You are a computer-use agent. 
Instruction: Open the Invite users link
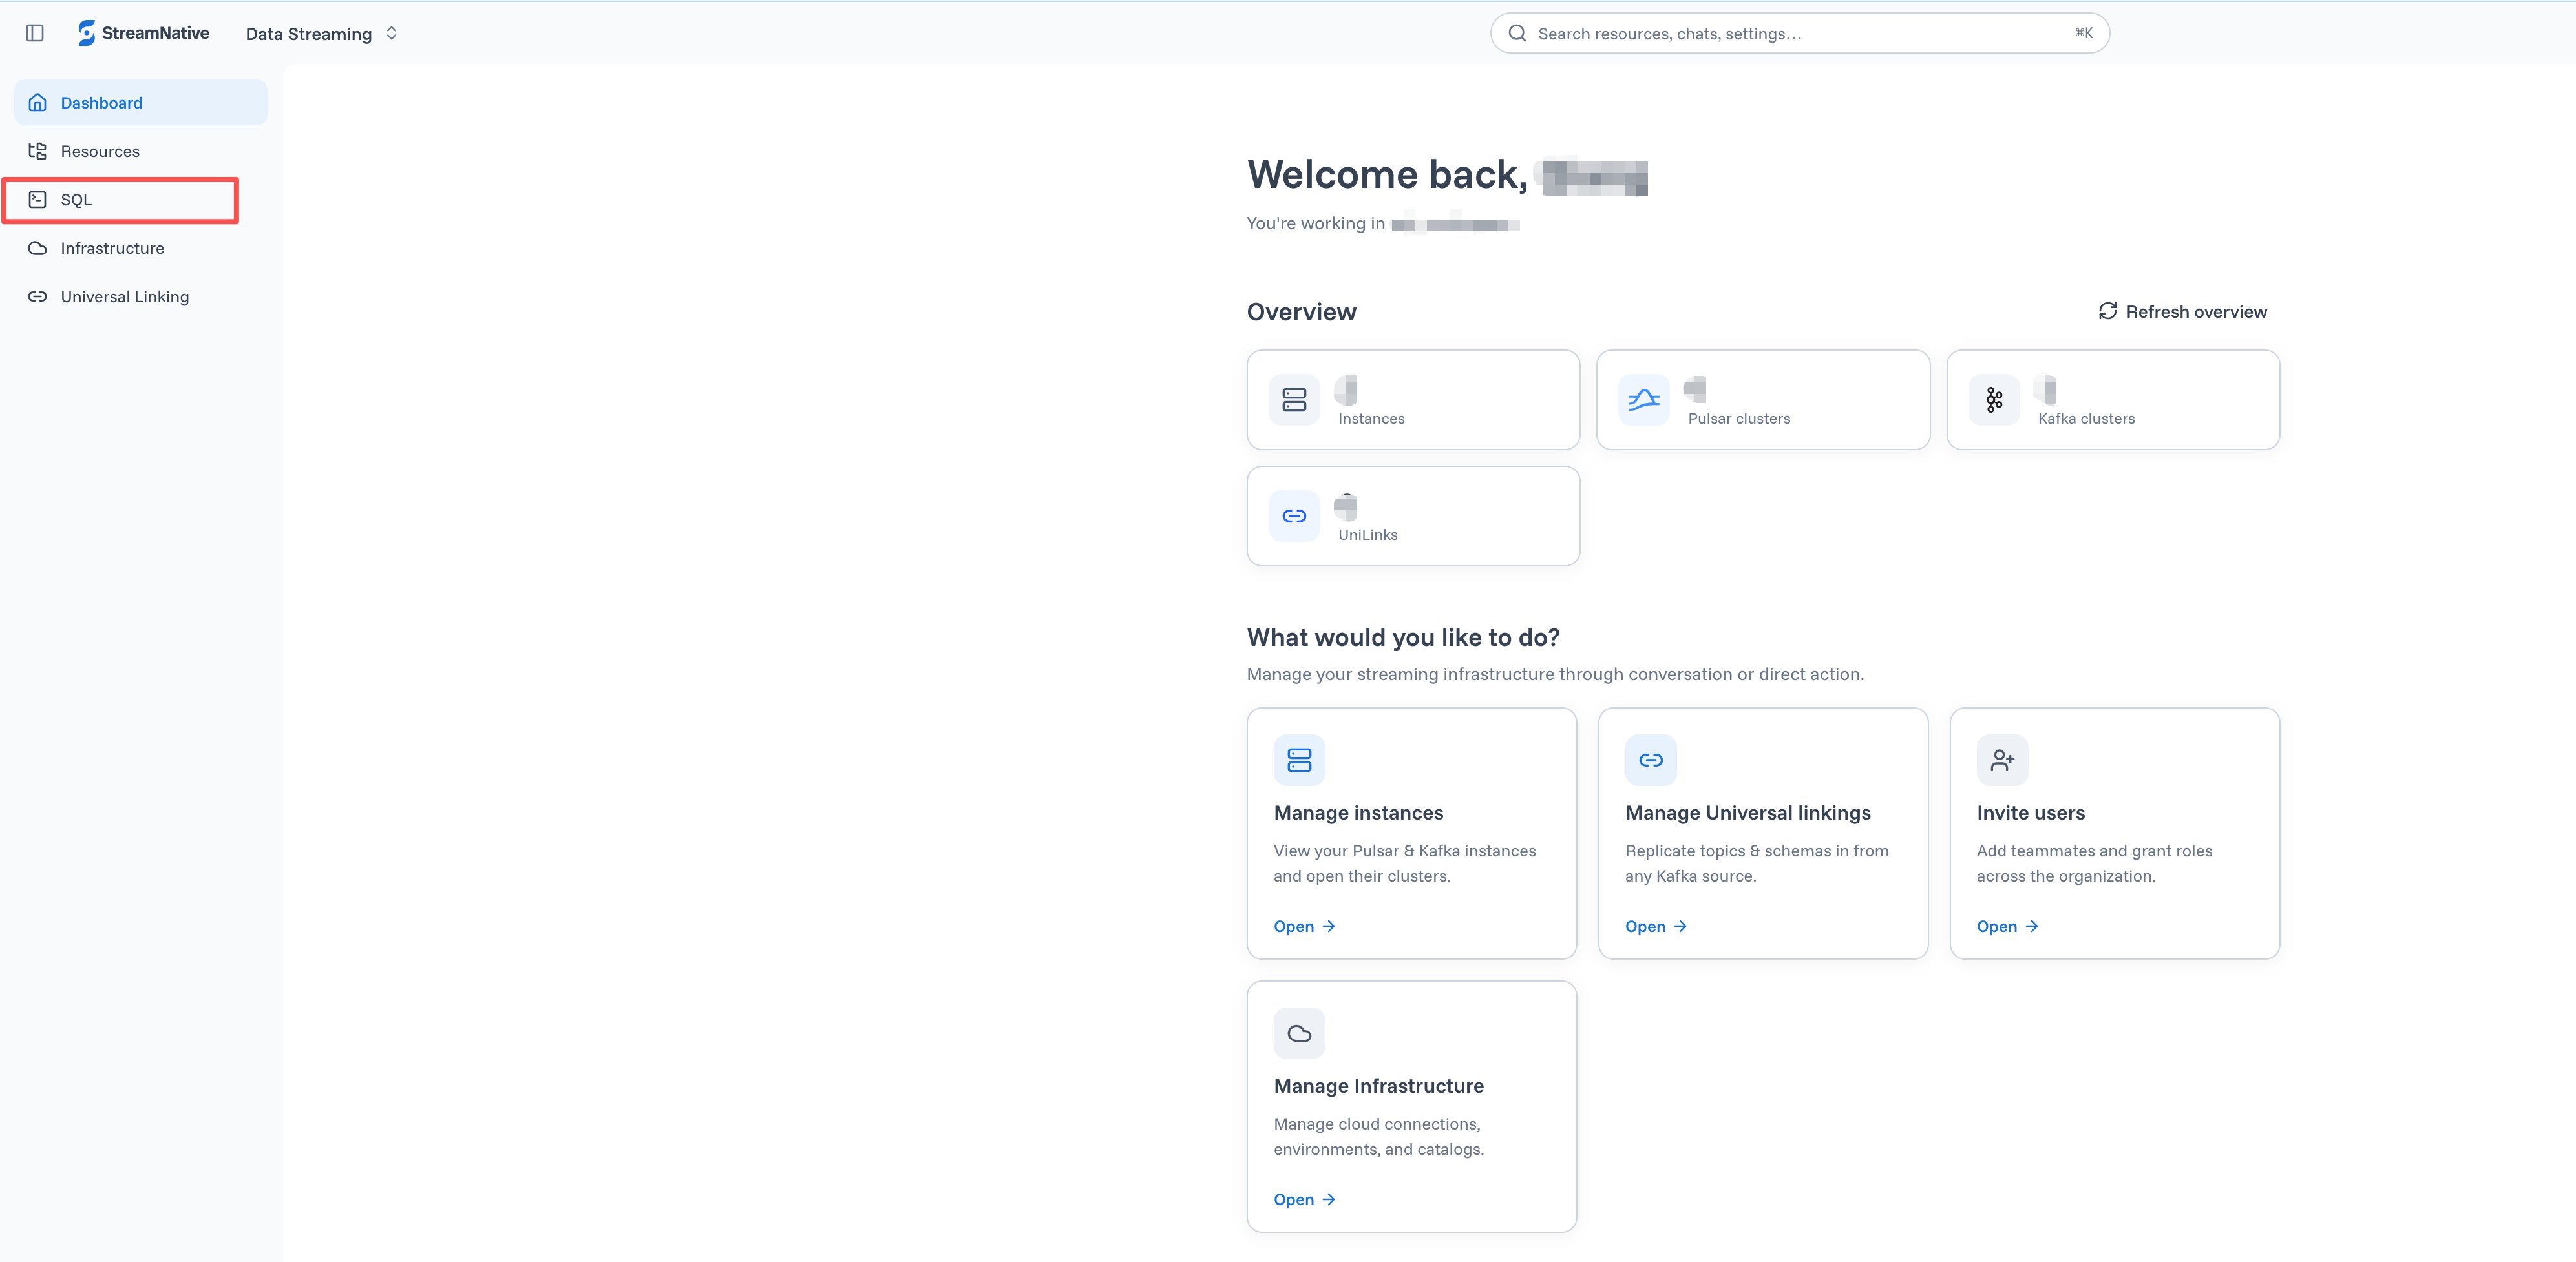click(x=2007, y=926)
